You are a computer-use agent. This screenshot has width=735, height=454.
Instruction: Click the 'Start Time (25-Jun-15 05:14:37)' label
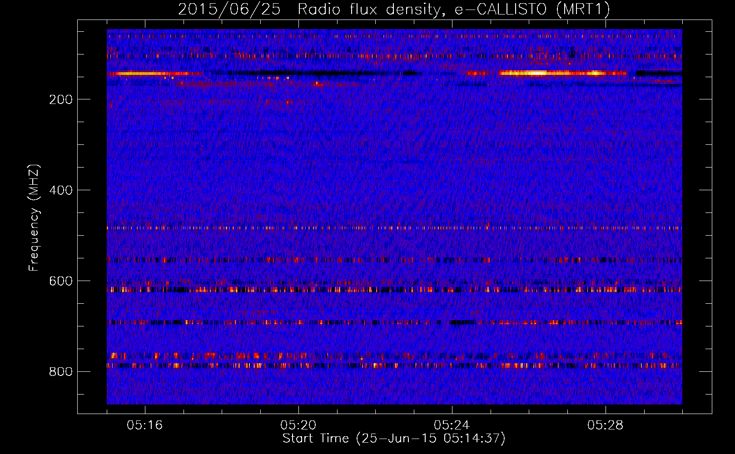point(394,439)
